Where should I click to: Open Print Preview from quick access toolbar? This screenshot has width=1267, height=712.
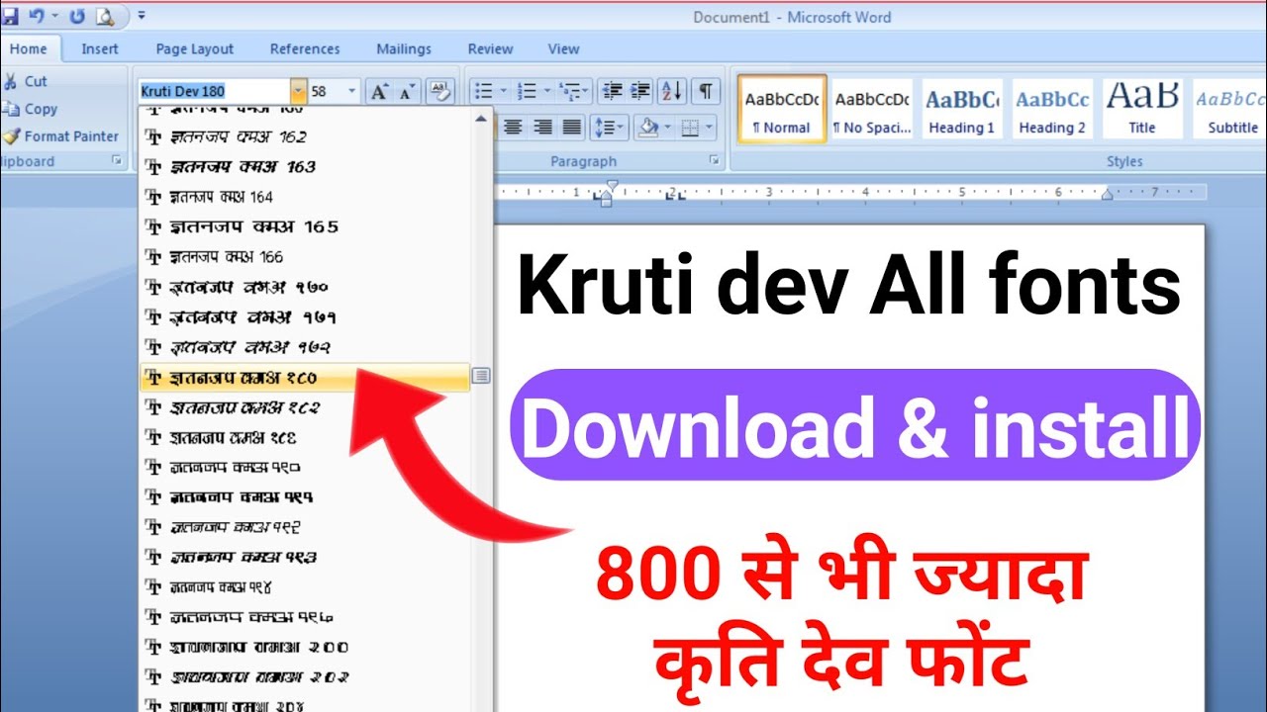(104, 16)
